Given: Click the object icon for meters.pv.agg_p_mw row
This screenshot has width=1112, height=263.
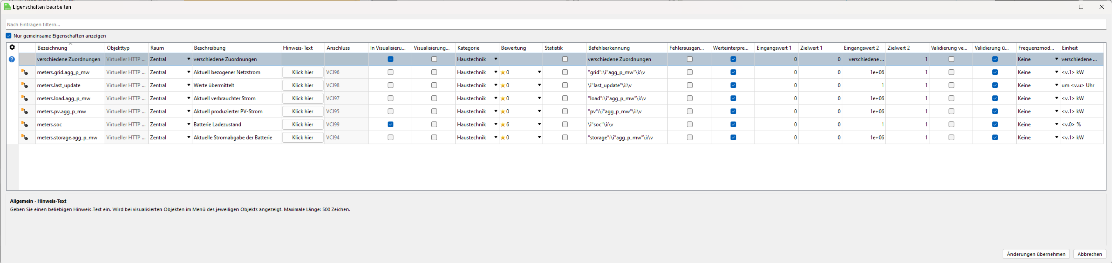Looking at the screenshot, I should click(x=25, y=111).
